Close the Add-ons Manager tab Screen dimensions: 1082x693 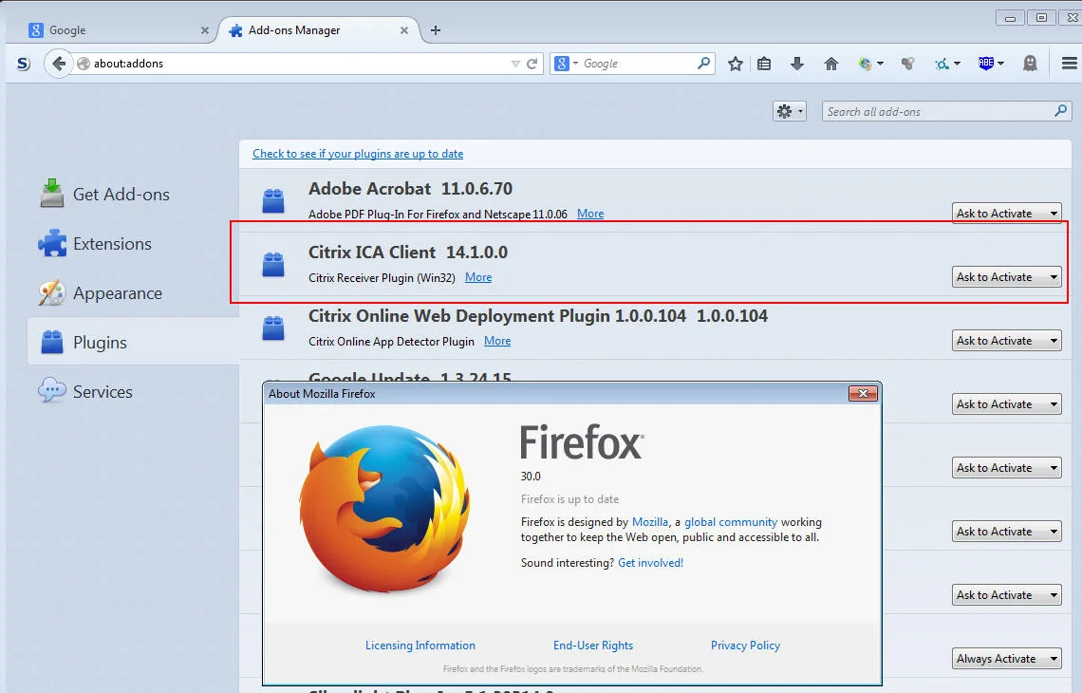tap(404, 30)
